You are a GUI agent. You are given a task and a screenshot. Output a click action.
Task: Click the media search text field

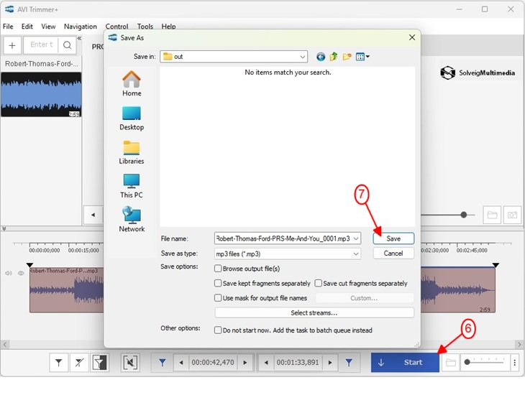pyautogui.click(x=41, y=45)
